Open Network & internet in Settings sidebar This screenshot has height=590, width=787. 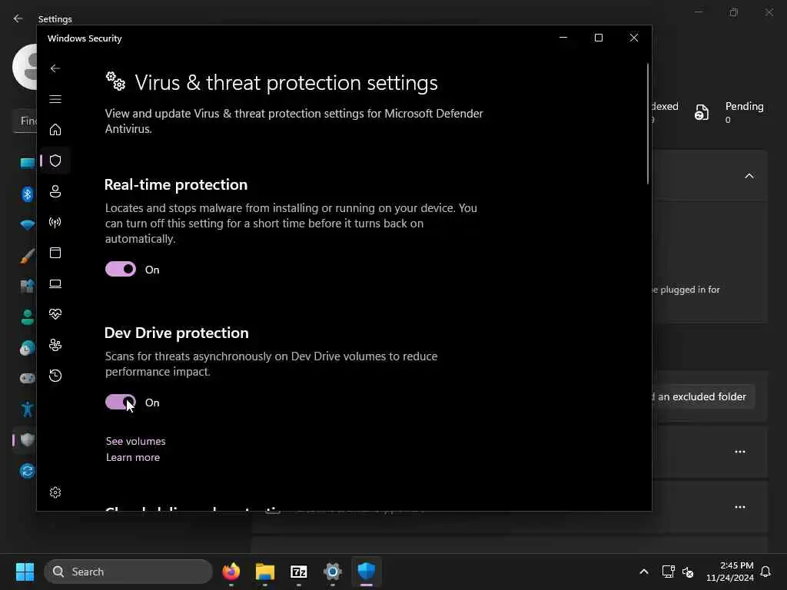click(x=27, y=225)
